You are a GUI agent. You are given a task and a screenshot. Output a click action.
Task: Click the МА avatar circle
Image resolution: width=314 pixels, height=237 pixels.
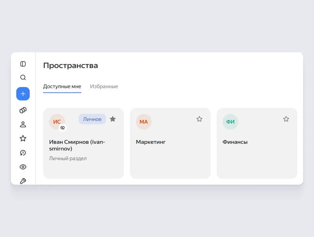144,122
